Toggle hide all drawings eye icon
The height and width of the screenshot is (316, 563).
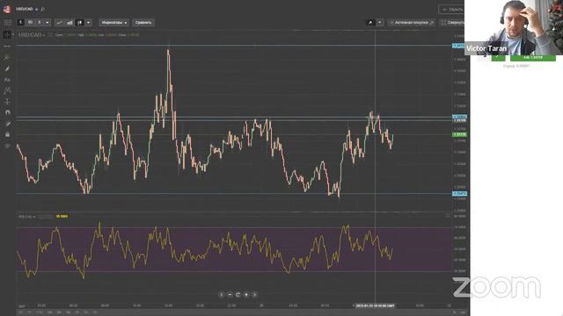point(7,146)
